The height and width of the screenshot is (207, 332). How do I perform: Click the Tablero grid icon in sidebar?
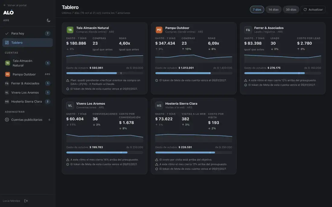pos(7,42)
